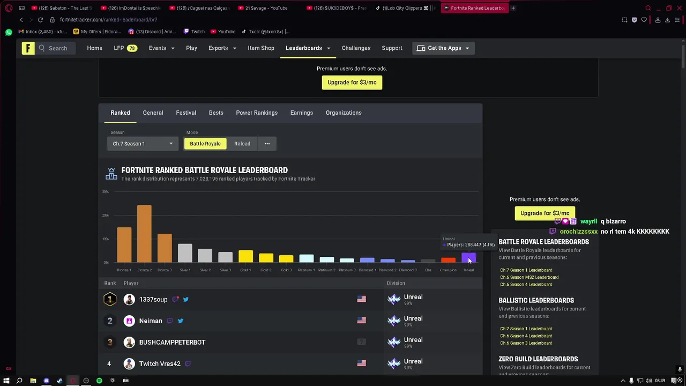Open Gmail Inbox bookmark
This screenshot has height=386, width=686.
tap(43, 32)
